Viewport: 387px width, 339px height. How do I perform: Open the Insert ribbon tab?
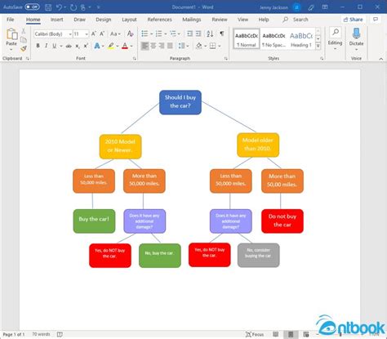[x=57, y=20]
